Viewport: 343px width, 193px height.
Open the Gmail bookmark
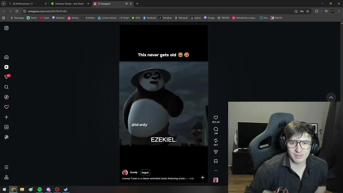click(124, 18)
